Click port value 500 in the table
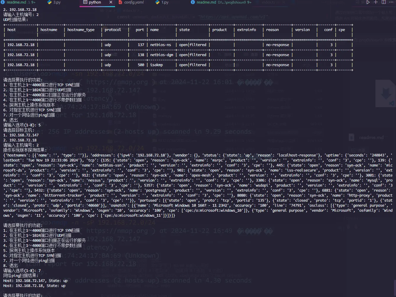 [x=141, y=65]
